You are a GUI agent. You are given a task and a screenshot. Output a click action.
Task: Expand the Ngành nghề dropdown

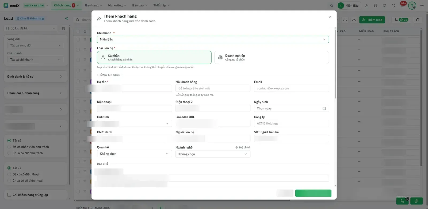[213, 154]
